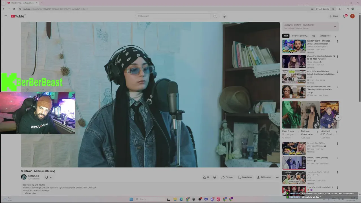Image resolution: width=361 pixels, height=203 pixels.
Task: Open File Explorer from the taskbar
Action: 175,199
